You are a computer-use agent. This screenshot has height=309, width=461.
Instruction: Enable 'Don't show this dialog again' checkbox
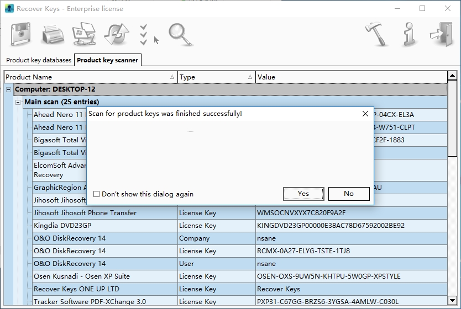coord(96,194)
